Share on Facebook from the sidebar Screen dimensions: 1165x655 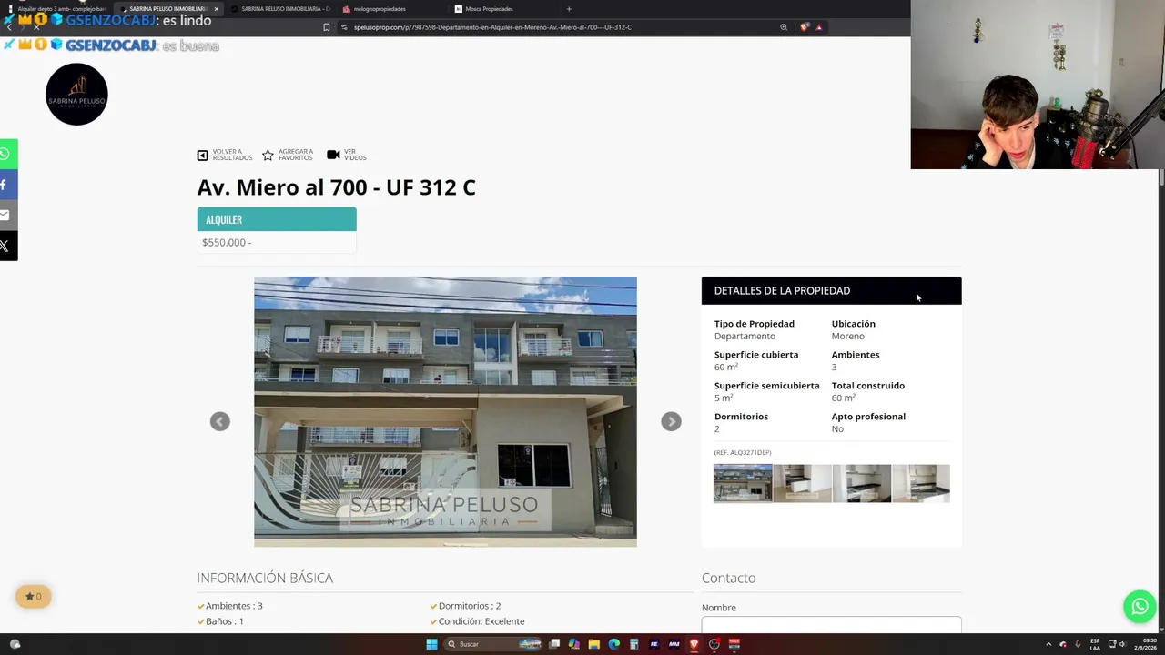click(6, 185)
